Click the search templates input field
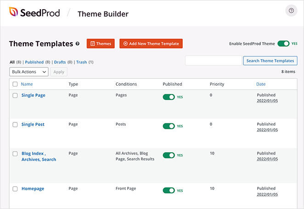Image resolution: width=304 pixels, height=209 pixels. [x=213, y=60]
